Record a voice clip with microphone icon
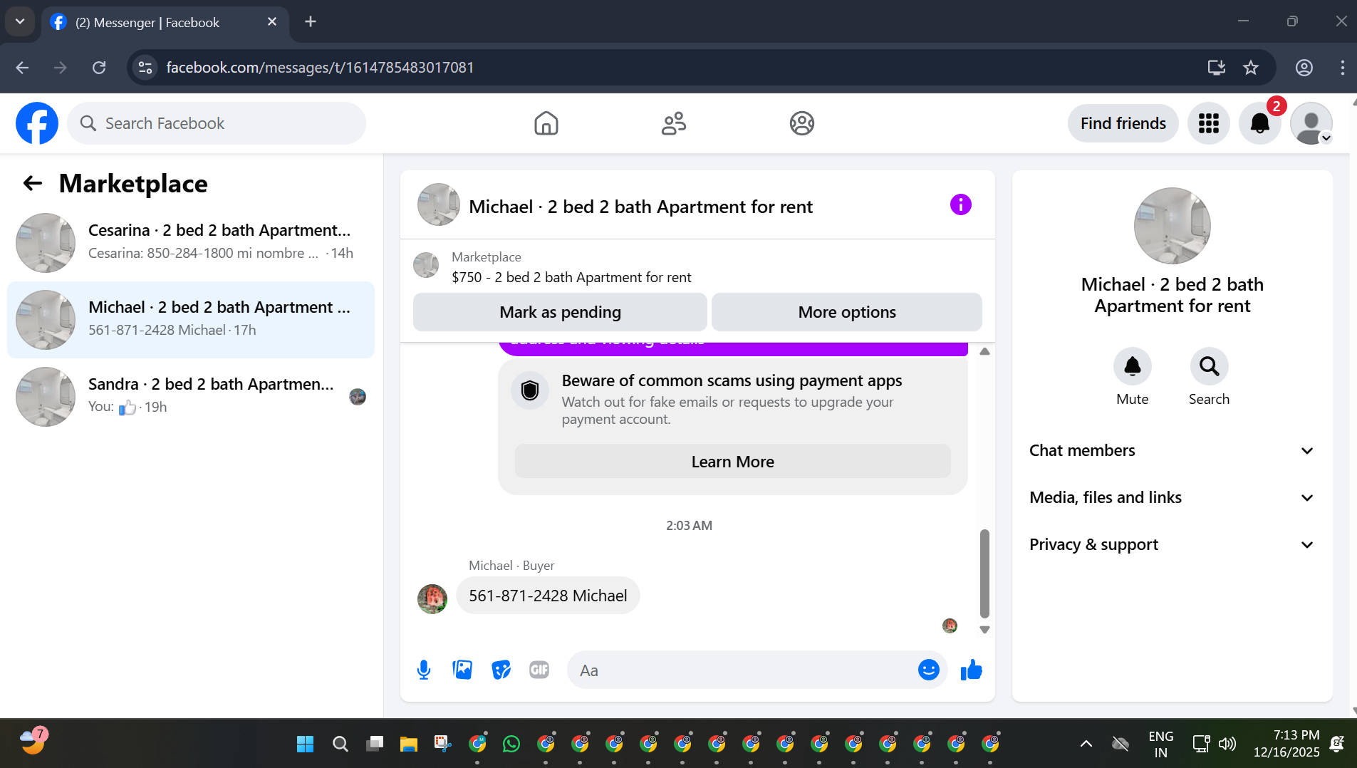 [424, 670]
